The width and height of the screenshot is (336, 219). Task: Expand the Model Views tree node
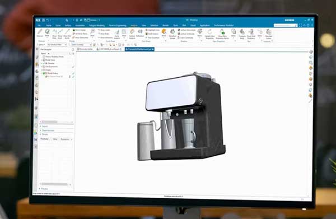(42, 60)
